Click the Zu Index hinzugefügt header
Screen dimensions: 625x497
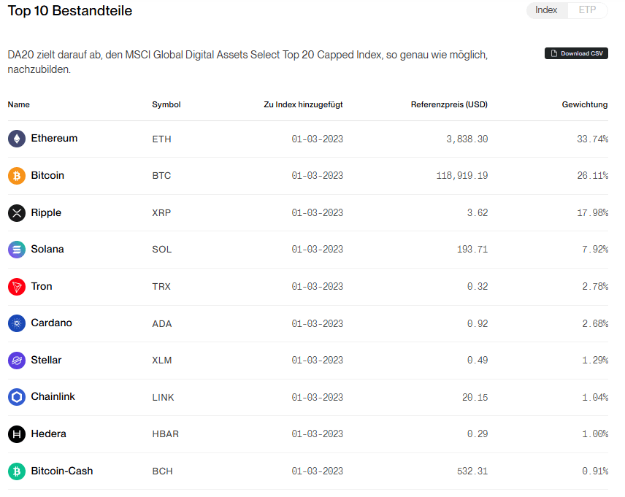(303, 104)
